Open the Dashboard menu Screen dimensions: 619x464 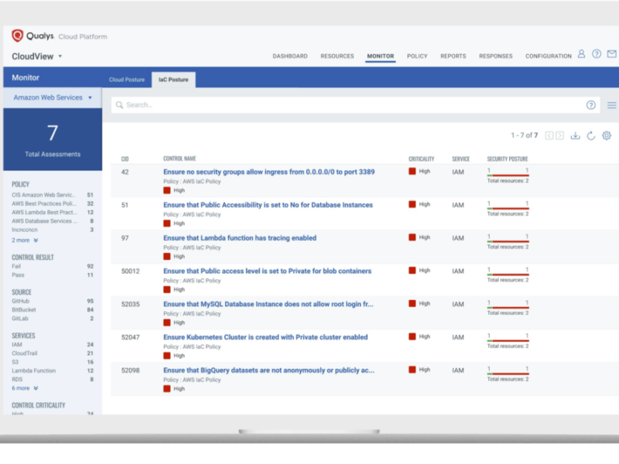point(289,56)
